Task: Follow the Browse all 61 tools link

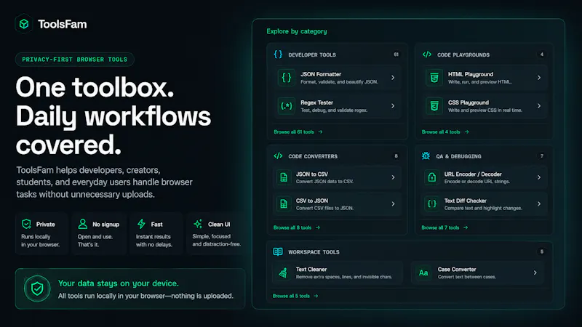Action: 298,132
